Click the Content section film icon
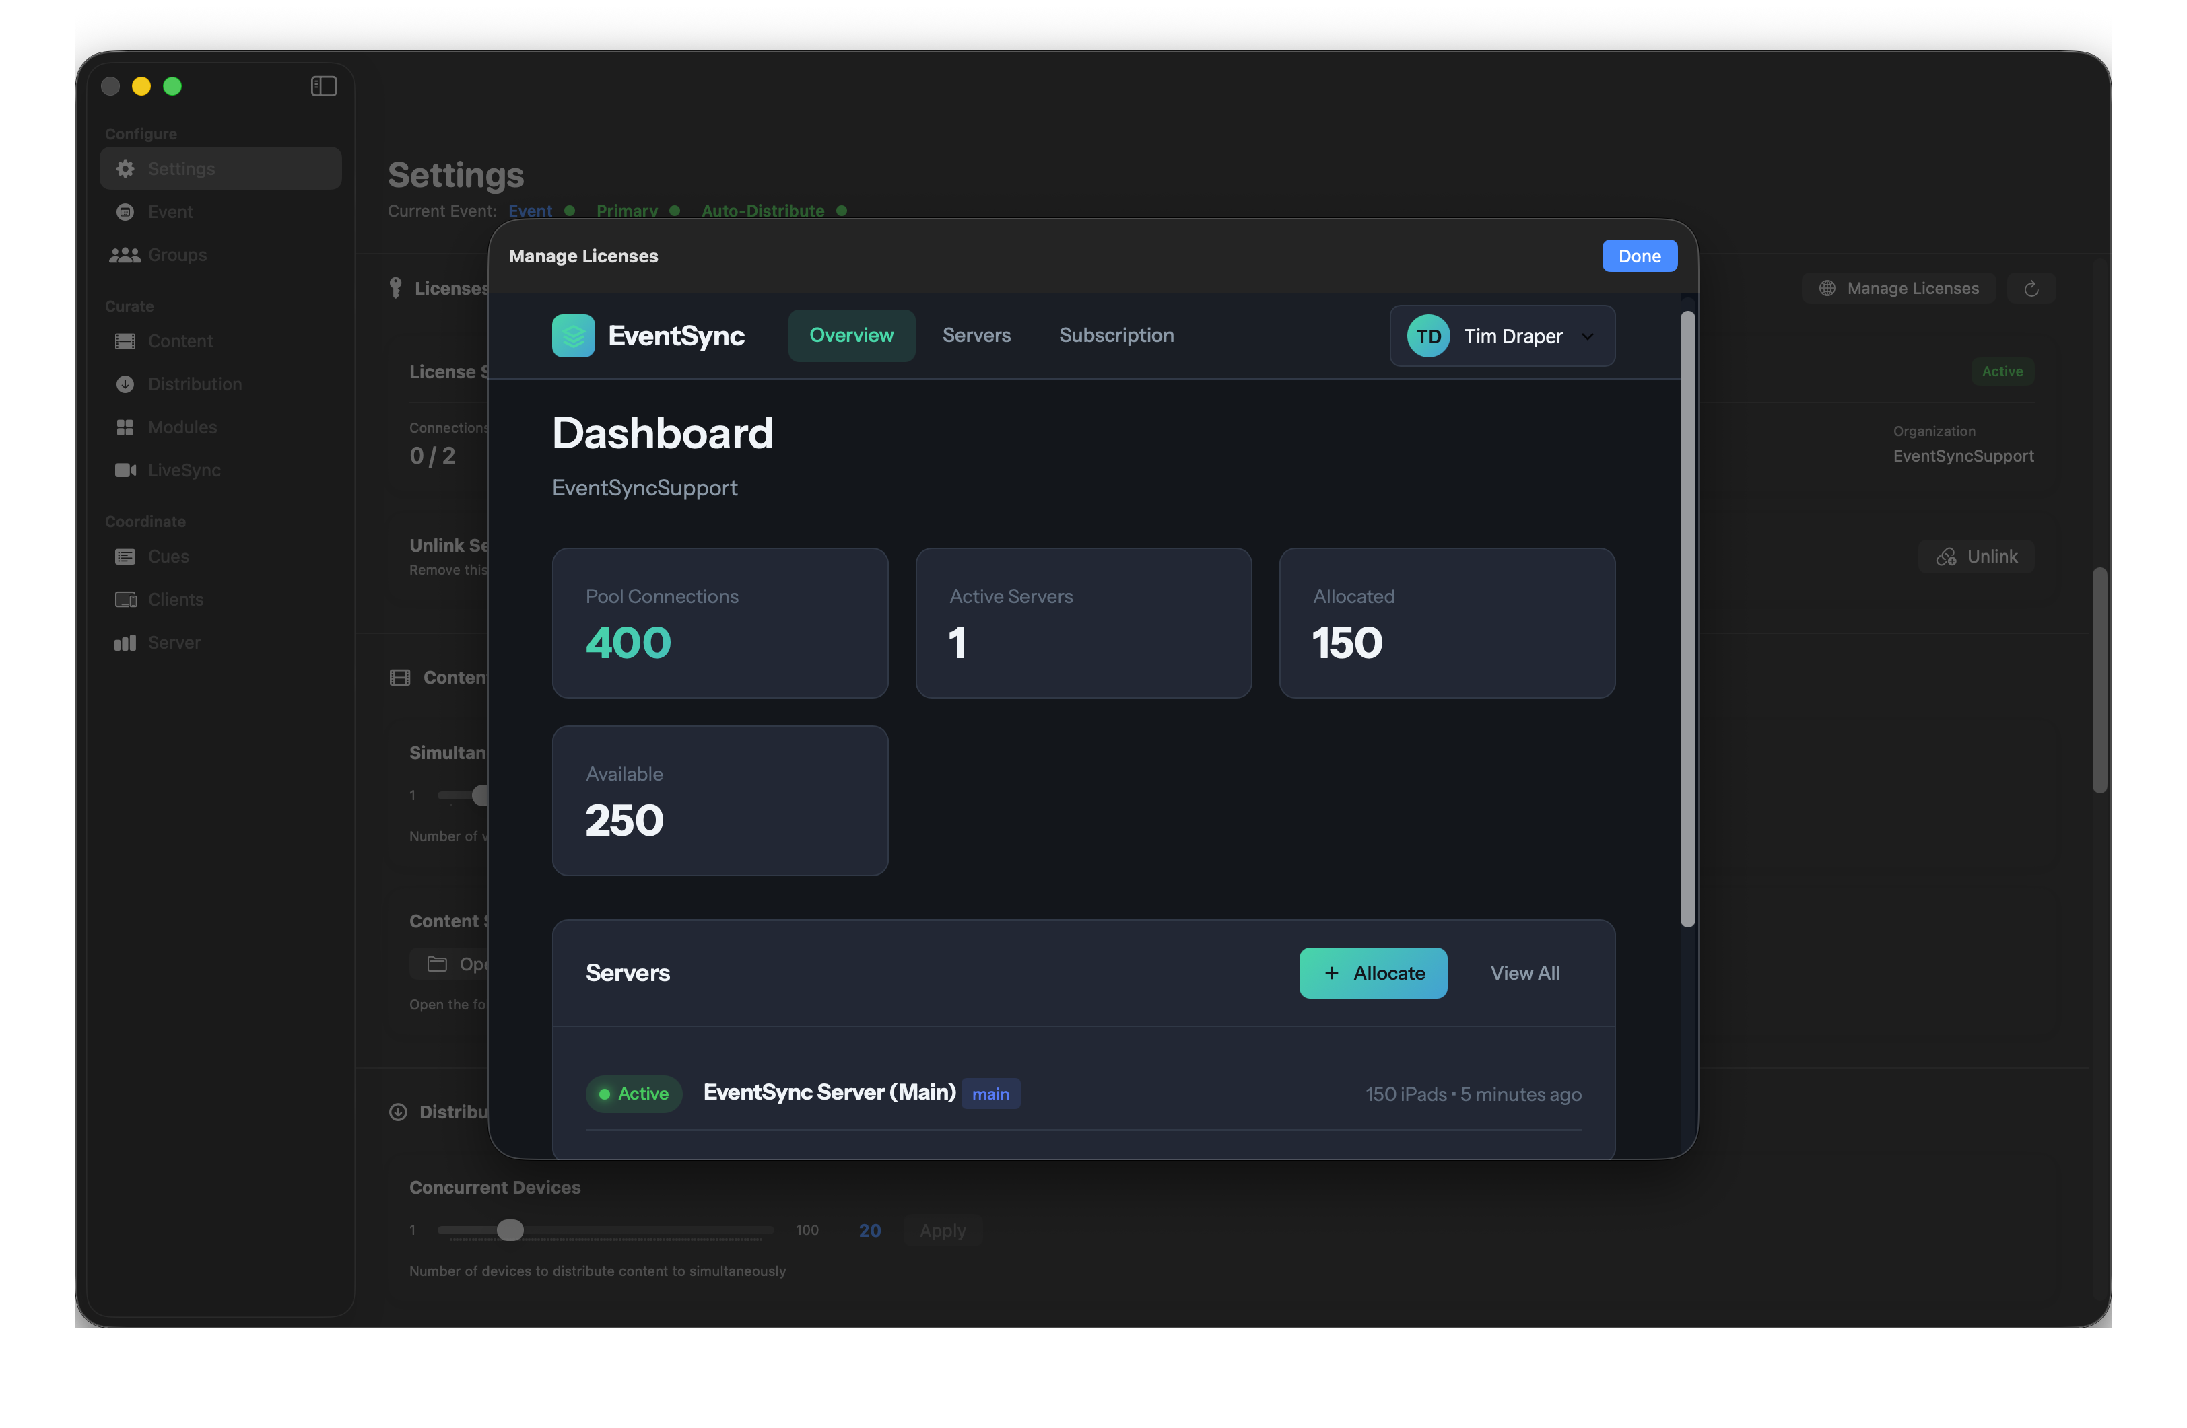 click(400, 678)
